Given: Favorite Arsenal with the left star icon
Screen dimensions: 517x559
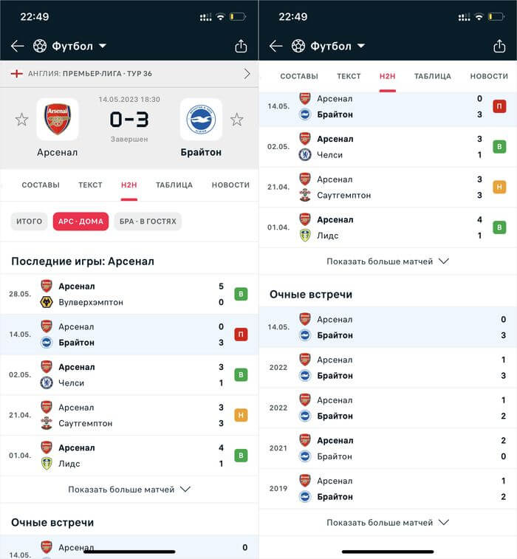Looking at the screenshot, I should point(22,120).
